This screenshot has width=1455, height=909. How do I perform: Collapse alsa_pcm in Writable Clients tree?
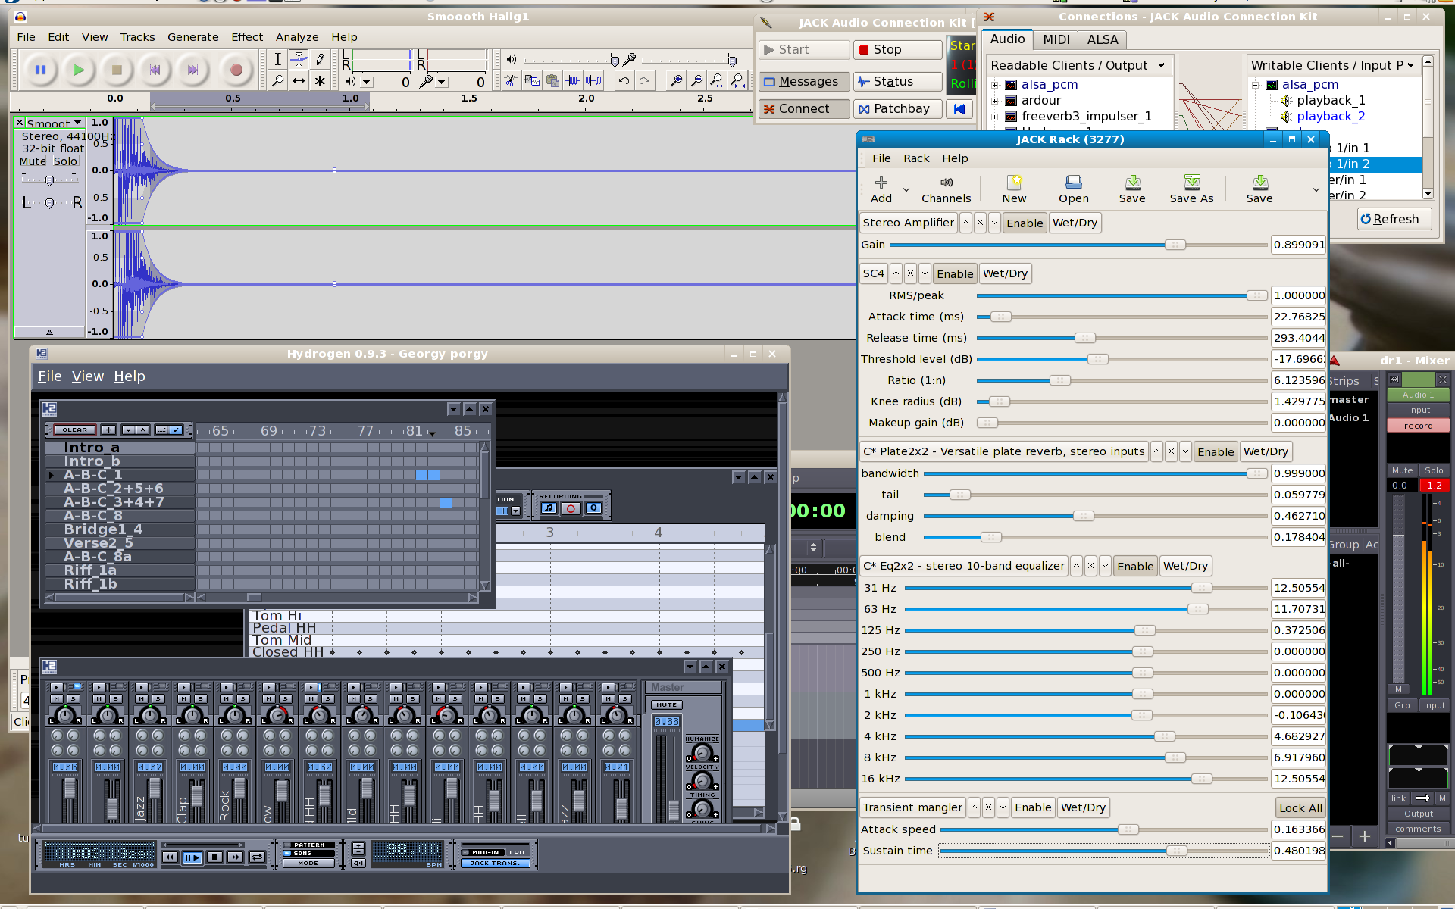tap(1255, 85)
